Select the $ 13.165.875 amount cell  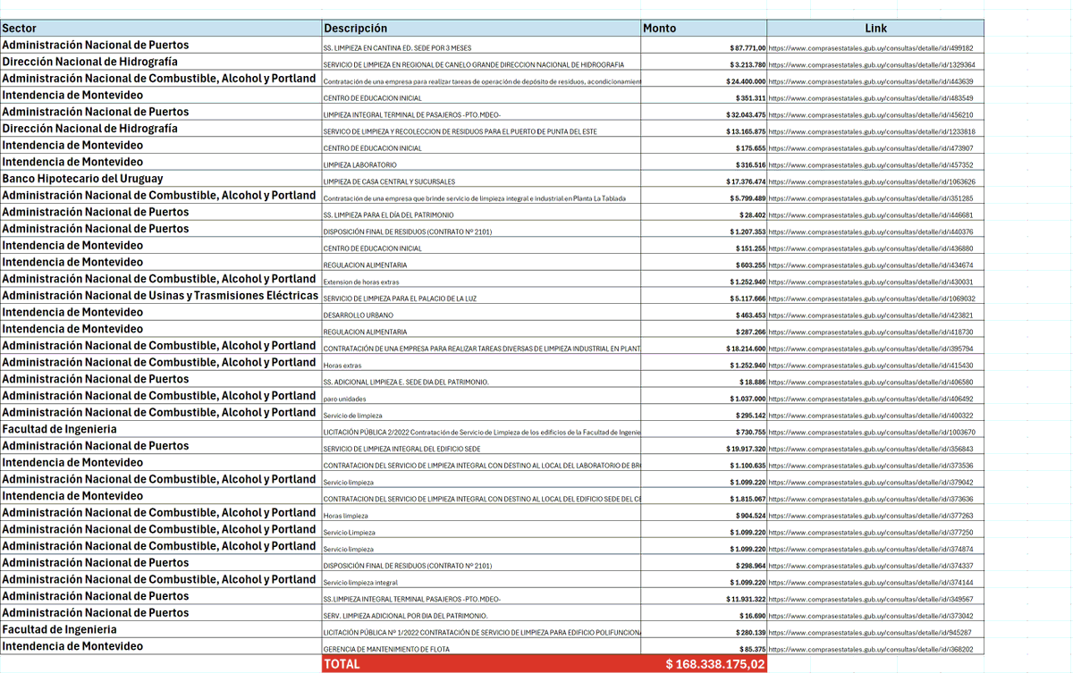[x=704, y=129]
